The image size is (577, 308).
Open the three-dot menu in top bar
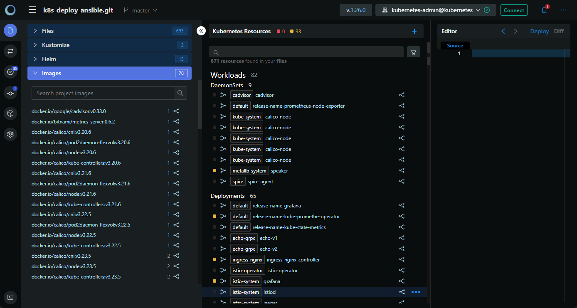point(563,10)
